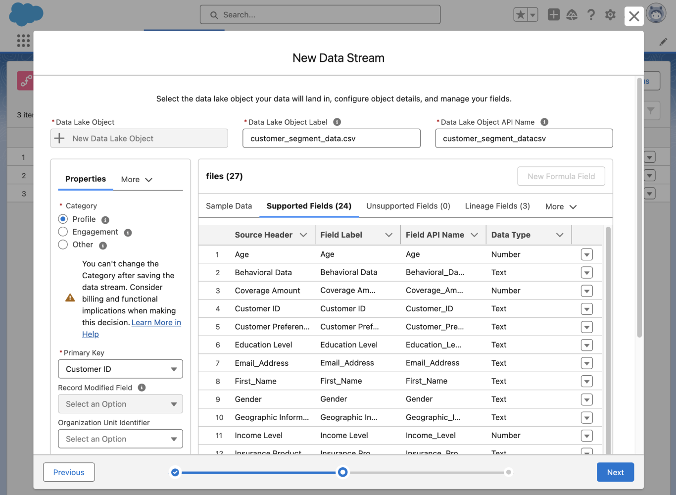676x495 pixels.
Task: Select the Profile category radio button
Action: pyautogui.click(x=63, y=219)
